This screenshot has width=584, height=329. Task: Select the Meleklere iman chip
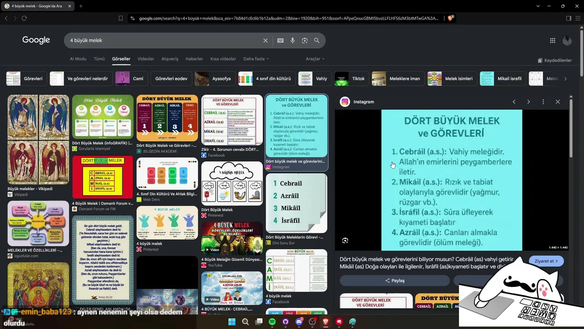[x=398, y=79]
